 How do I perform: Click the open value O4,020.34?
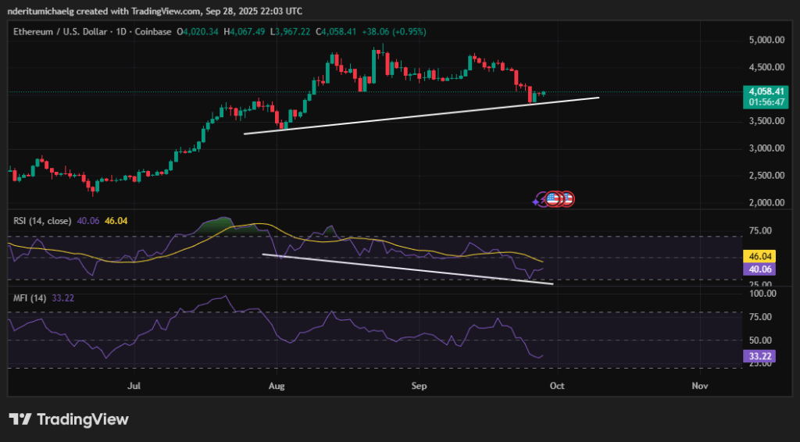click(198, 31)
